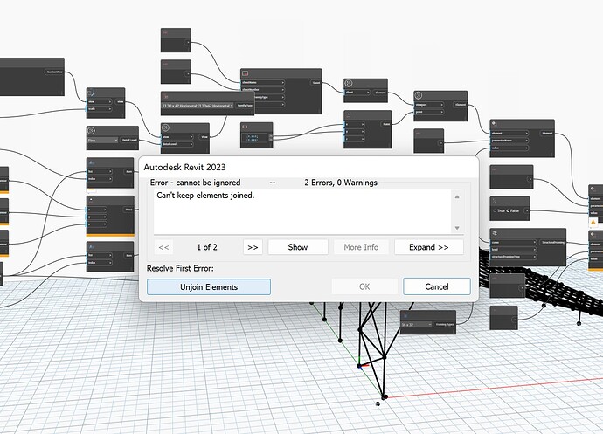Screen dimensions: 603x434
Task: Cancel the Revit error dialog
Action: [437, 286]
